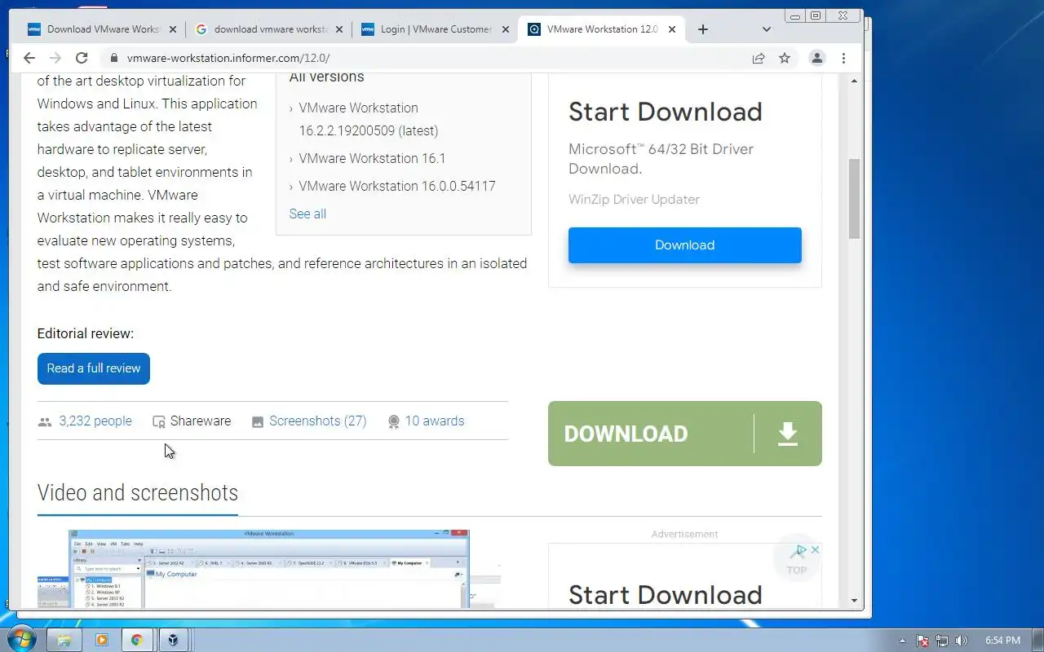Open the Chrome profile avatar
Image resolution: width=1044 pixels, height=652 pixels.
(x=816, y=58)
